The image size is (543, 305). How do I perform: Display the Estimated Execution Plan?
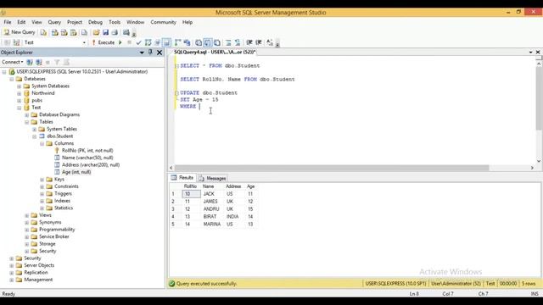click(148, 42)
